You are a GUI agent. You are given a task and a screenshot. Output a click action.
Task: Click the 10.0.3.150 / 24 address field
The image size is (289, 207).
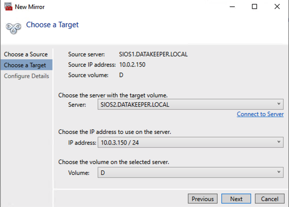[x=190, y=142]
